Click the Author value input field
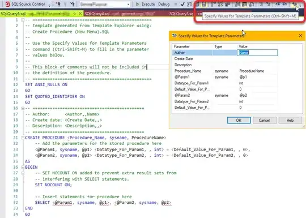This screenshot has height=218, width=306. [257, 53]
